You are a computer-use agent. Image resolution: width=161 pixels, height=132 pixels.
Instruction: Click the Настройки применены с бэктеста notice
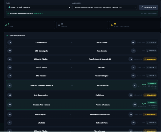82,13
